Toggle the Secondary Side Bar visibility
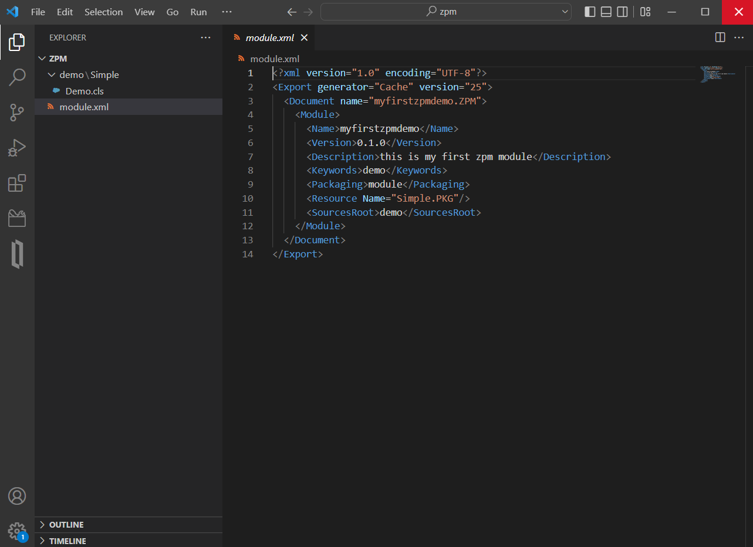This screenshot has width=753, height=547. click(x=622, y=12)
